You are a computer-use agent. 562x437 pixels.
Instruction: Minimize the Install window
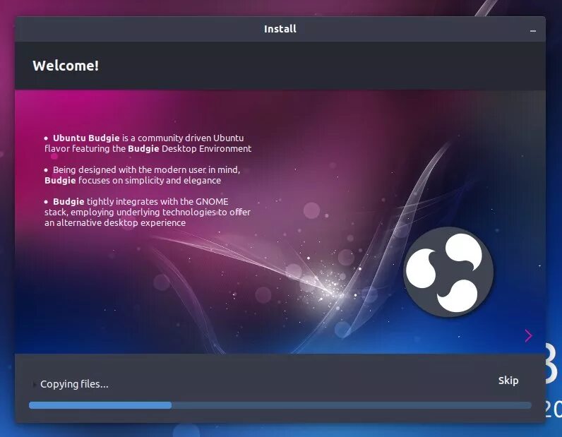click(533, 31)
